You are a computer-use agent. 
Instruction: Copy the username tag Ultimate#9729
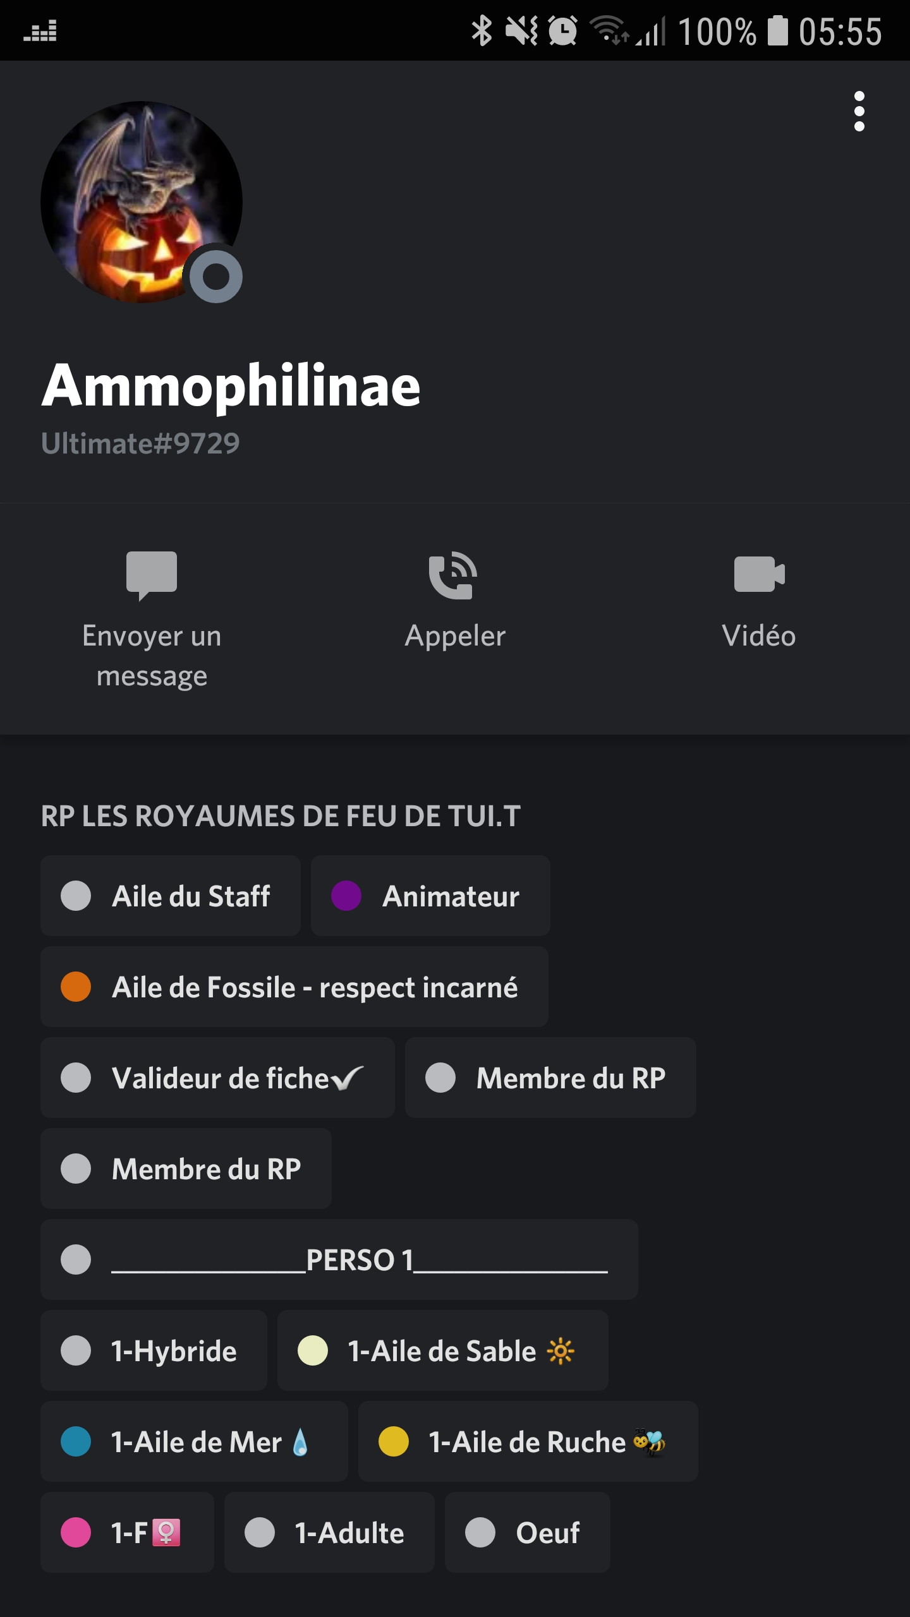140,443
